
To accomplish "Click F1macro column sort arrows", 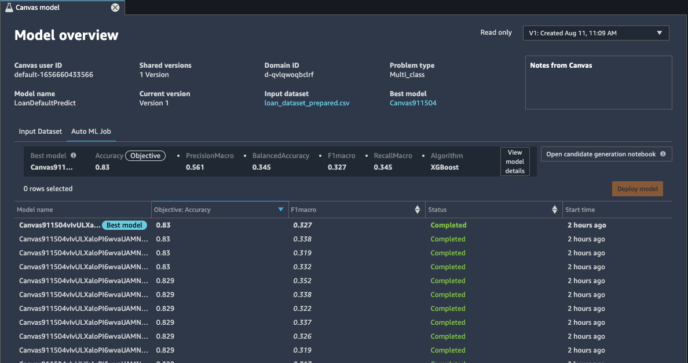I will click(x=418, y=210).
